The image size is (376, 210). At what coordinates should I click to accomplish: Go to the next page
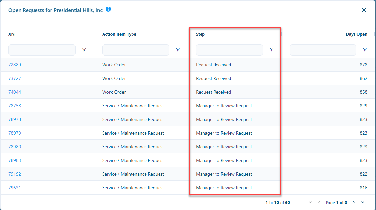(354, 202)
